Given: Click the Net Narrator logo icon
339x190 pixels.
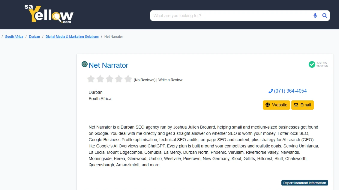Looking at the screenshot, I should coord(85,64).
